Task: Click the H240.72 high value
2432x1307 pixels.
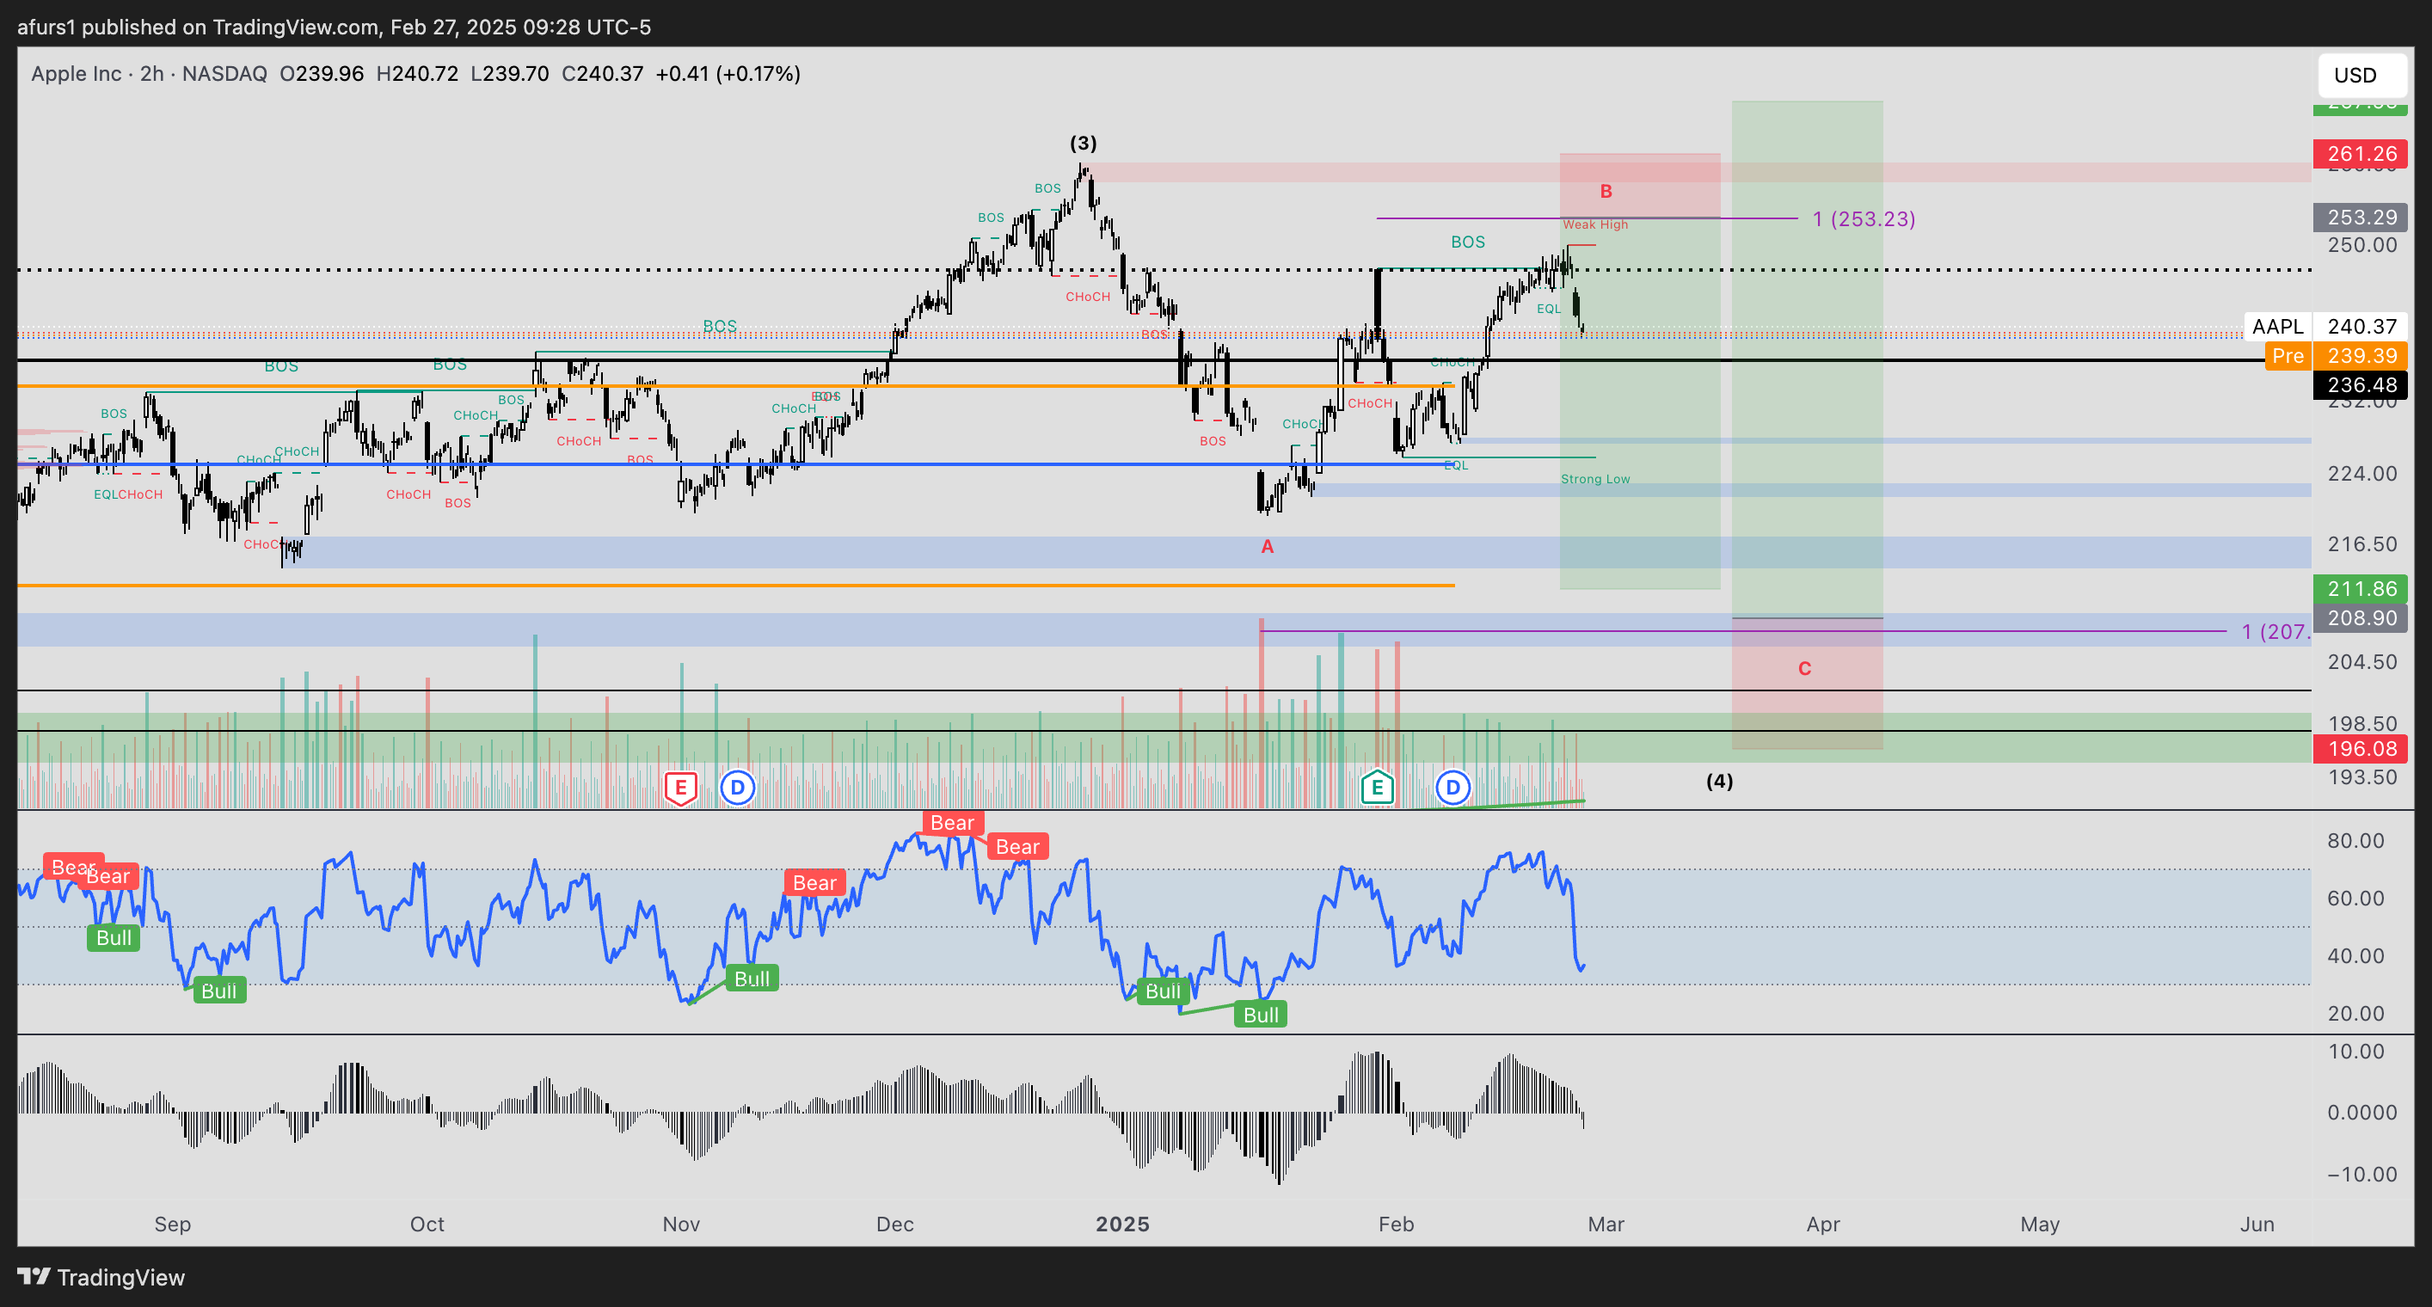Action: 417,74
